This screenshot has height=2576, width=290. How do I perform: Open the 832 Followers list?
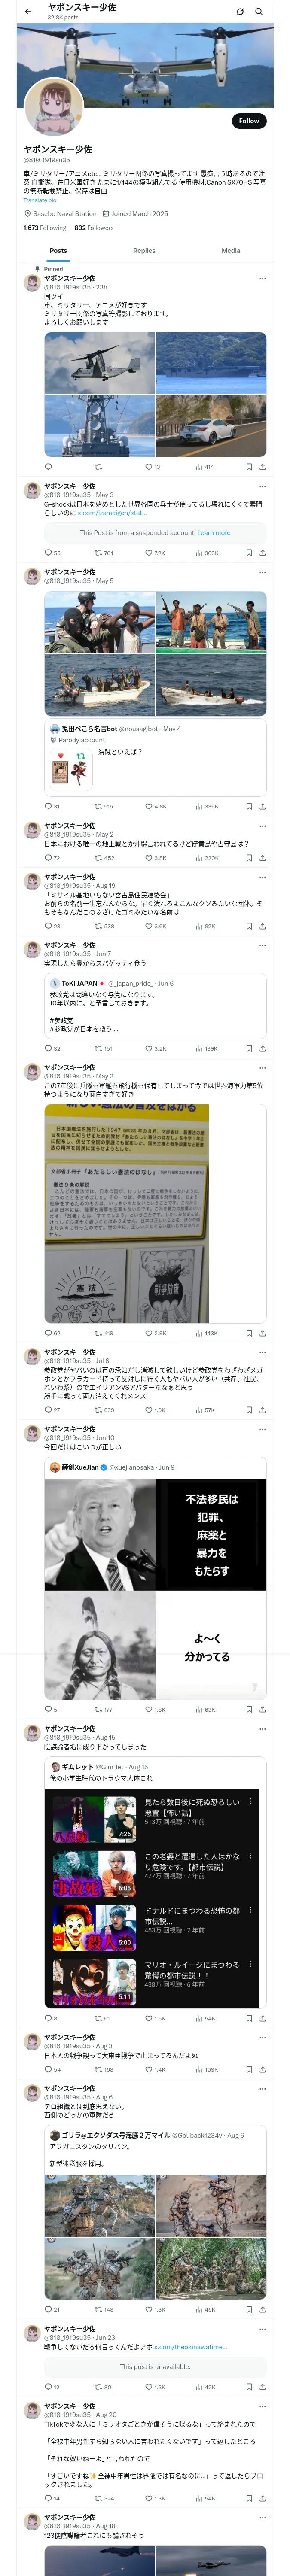click(x=94, y=228)
